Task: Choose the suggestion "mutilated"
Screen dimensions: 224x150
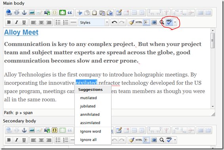Action: [x=88, y=98]
